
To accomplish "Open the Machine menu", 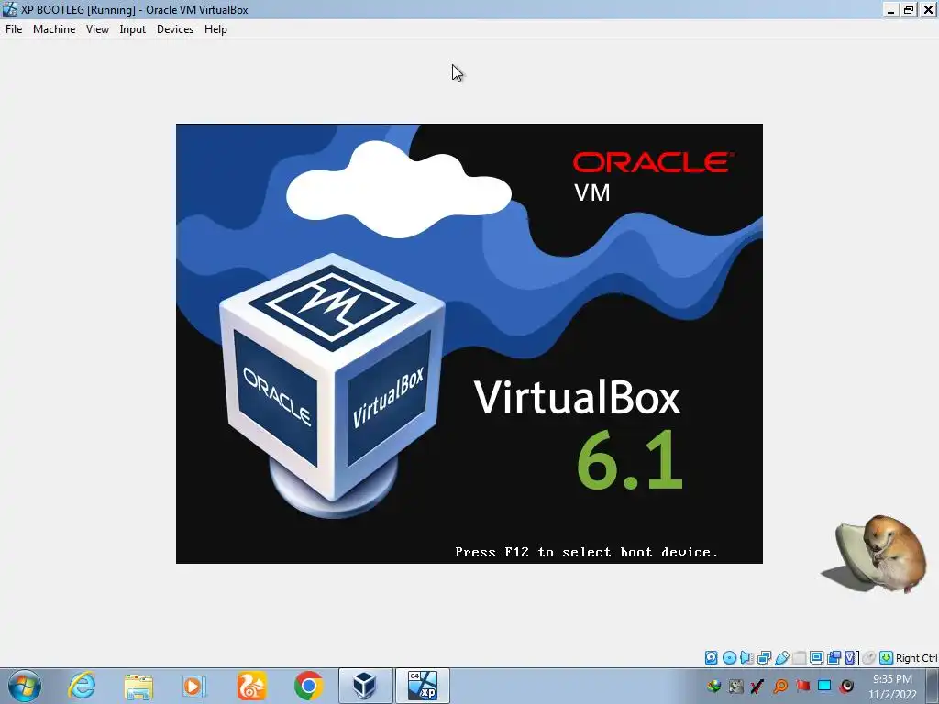I will point(54,29).
